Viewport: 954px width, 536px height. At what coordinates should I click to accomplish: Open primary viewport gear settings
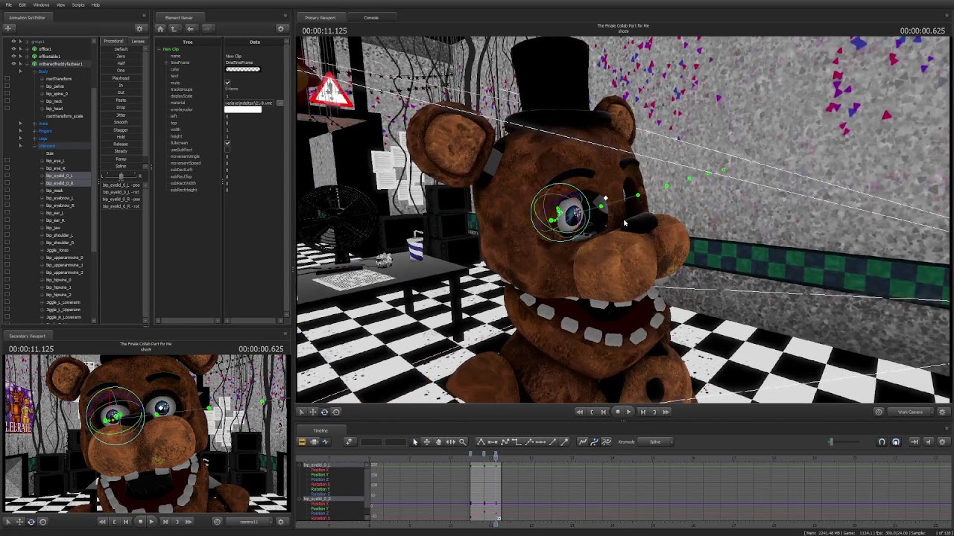pos(942,412)
